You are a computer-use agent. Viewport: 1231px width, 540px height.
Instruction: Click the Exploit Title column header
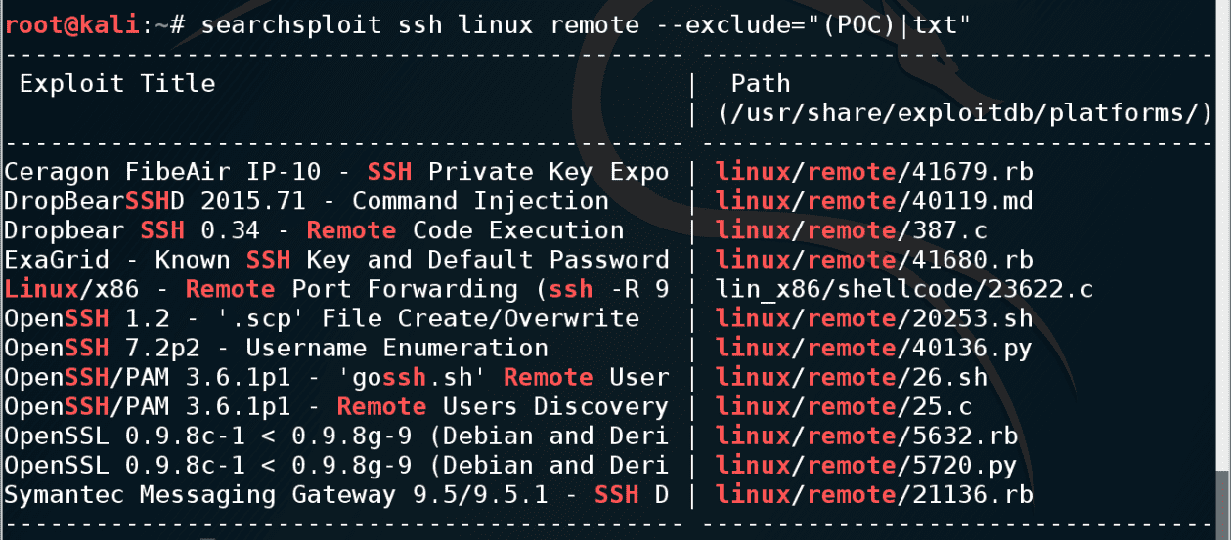117,83
